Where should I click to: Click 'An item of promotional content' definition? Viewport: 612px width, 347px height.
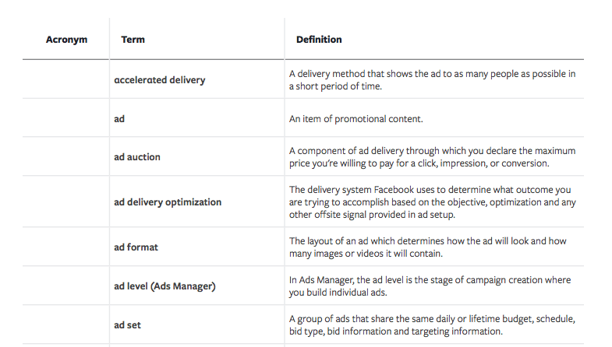[355, 119]
